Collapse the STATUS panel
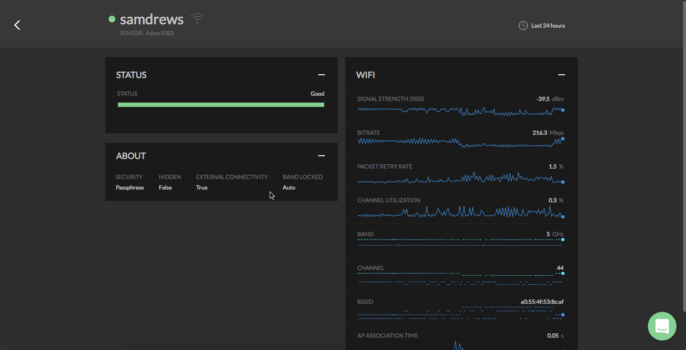 point(322,75)
